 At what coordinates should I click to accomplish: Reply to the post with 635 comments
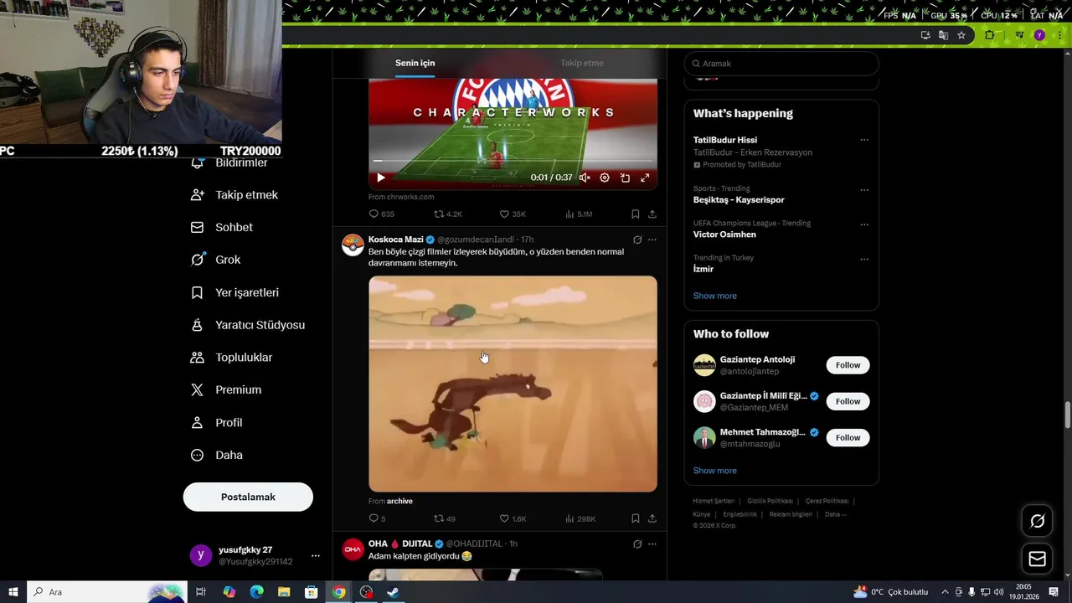[381, 214]
